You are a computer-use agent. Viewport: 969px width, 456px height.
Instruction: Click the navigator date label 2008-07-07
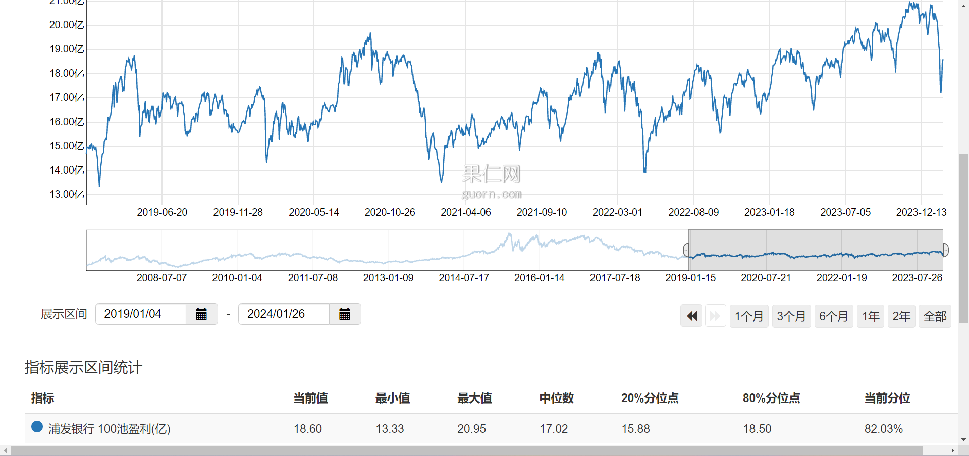coord(161,278)
